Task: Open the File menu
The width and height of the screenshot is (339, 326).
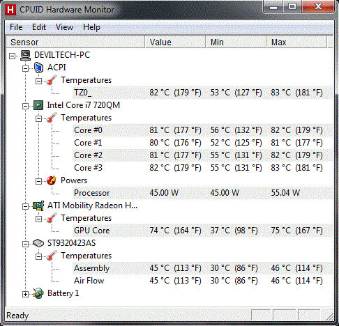Action: [x=16, y=27]
